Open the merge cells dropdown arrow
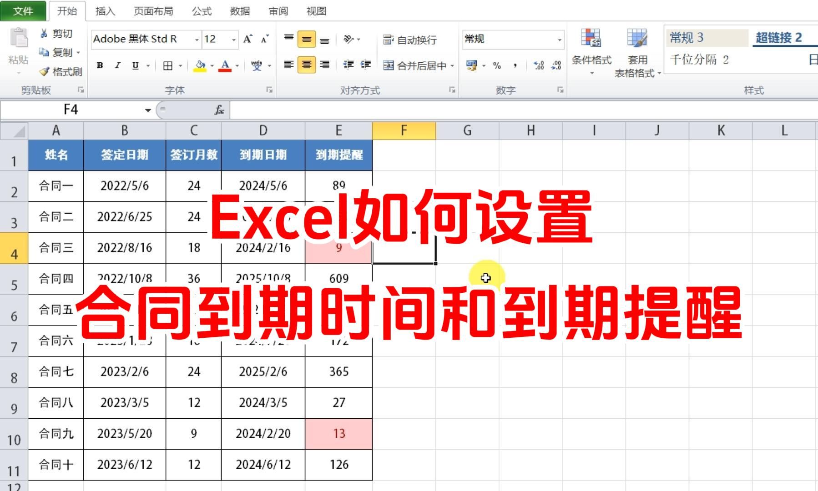818x491 pixels. click(452, 66)
